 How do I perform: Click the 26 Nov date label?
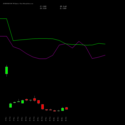point(42,119)
